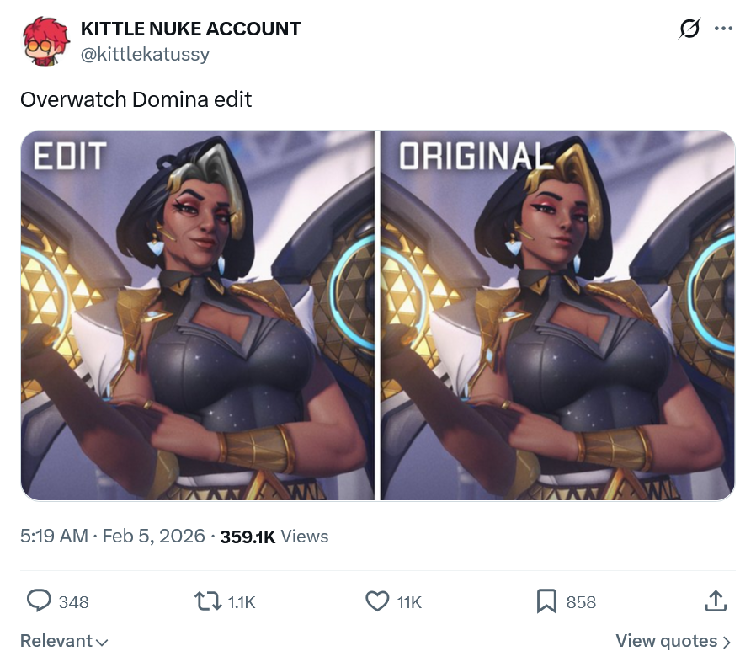Click the arrow beside View quotes
This screenshot has height=662, width=756.
tap(727, 642)
